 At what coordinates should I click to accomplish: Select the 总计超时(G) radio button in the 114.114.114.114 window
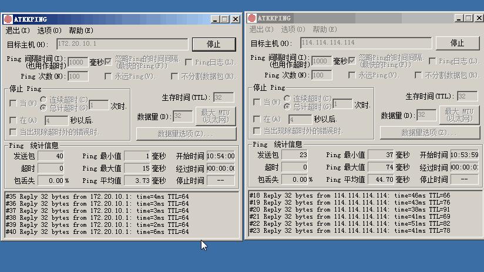coord(287,107)
